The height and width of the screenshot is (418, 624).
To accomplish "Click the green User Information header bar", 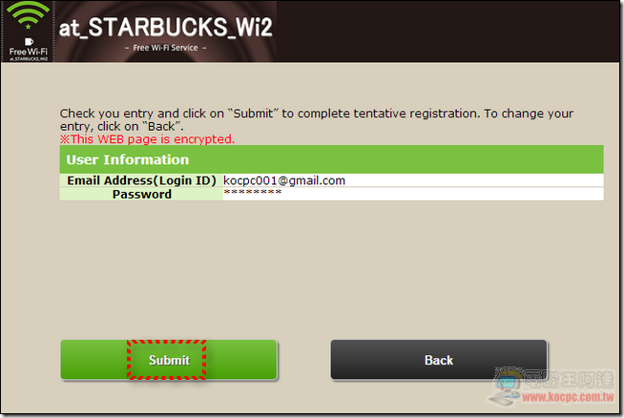I will coord(331,159).
